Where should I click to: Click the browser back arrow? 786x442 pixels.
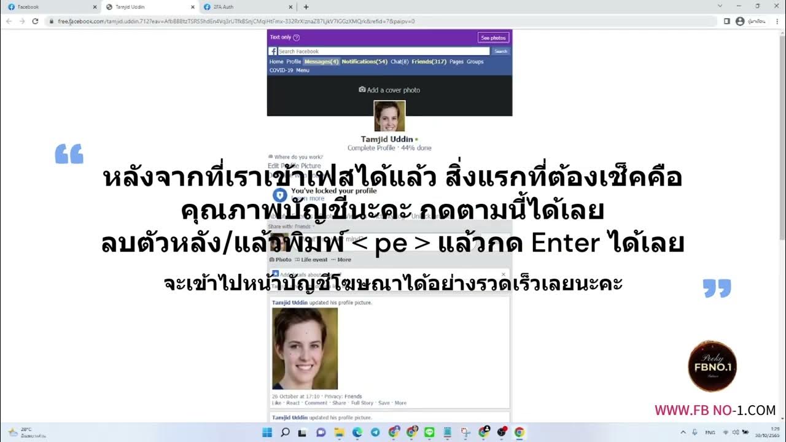(x=9, y=21)
